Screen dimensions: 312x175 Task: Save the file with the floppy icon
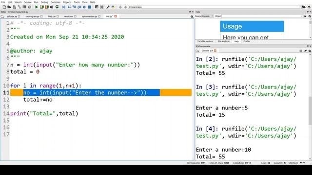pos(14,7)
